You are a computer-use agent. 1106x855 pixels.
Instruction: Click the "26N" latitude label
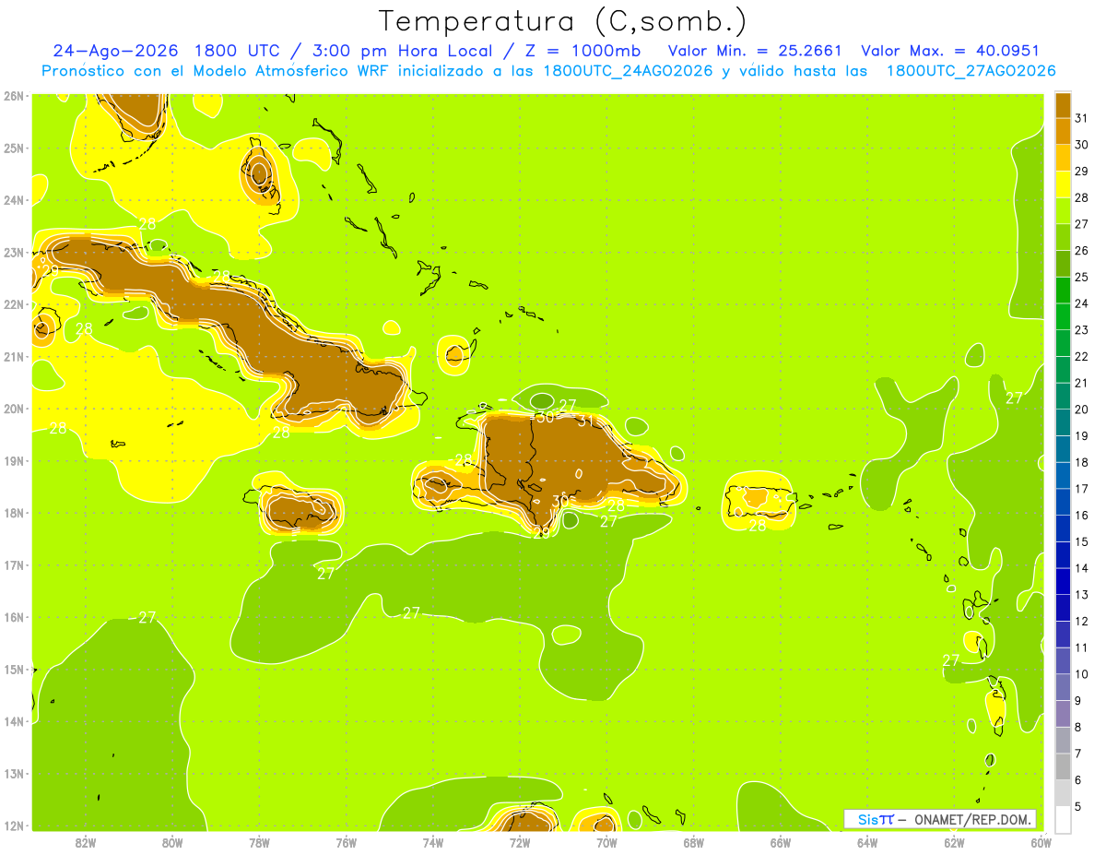pos(13,96)
